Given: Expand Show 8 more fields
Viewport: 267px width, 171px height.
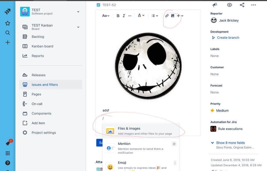Looking at the screenshot, I should (230, 143).
